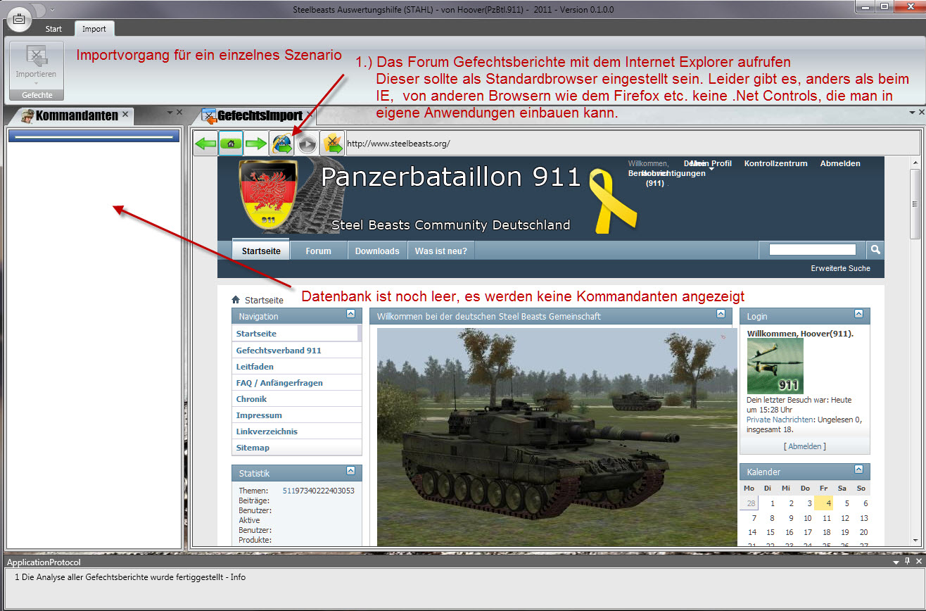Image resolution: width=926 pixels, height=611 pixels.
Task: Click the magnifier search button on the forum
Action: pos(875,249)
